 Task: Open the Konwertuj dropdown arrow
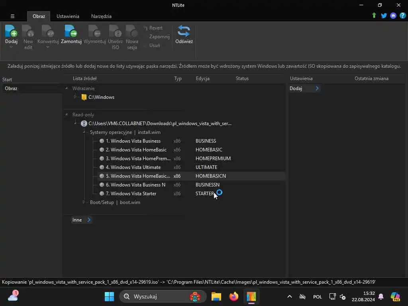click(x=48, y=47)
